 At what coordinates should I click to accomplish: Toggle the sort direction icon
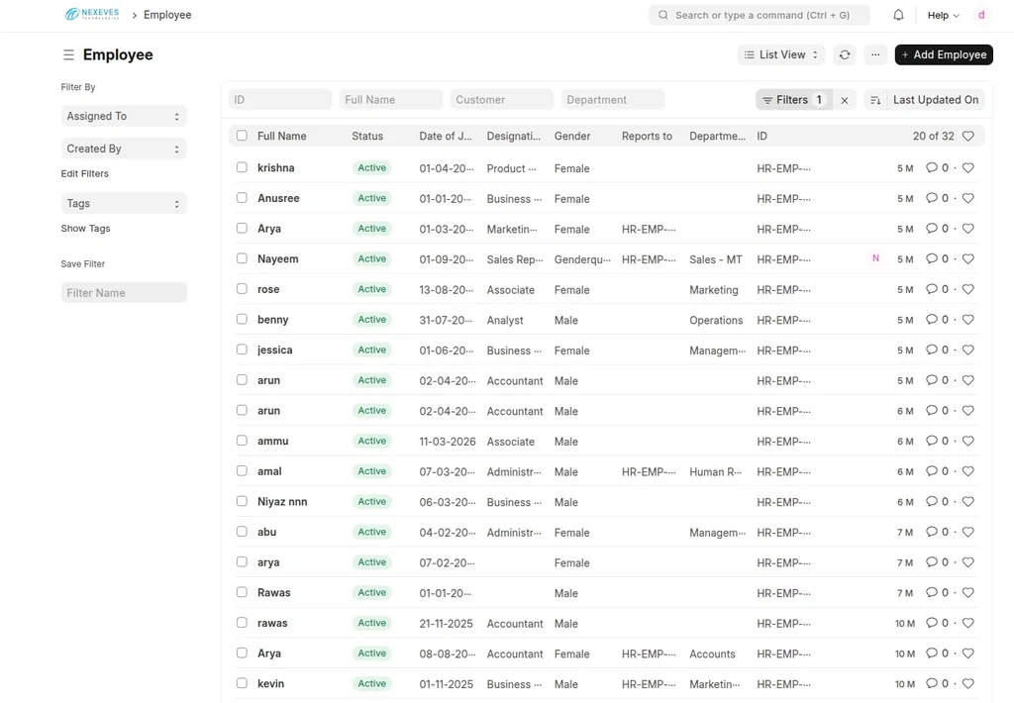(x=875, y=100)
